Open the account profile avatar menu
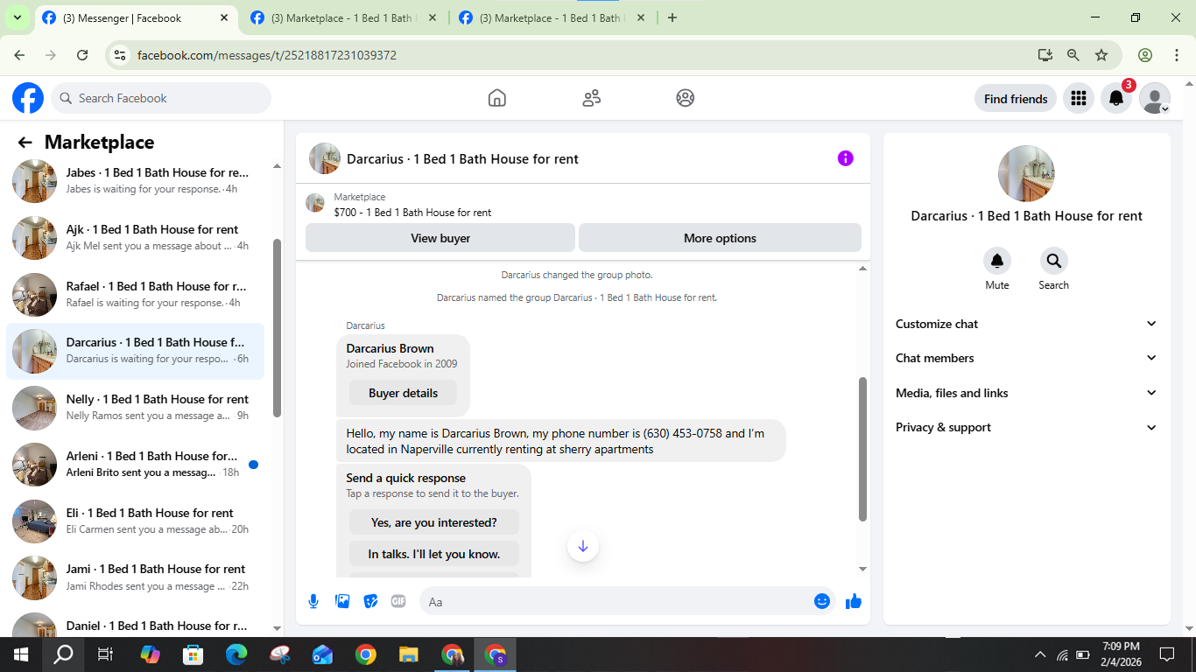Viewport: 1196px width, 672px height. [x=1155, y=98]
